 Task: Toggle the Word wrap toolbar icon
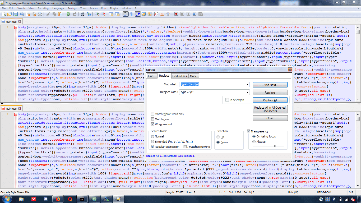125,14
